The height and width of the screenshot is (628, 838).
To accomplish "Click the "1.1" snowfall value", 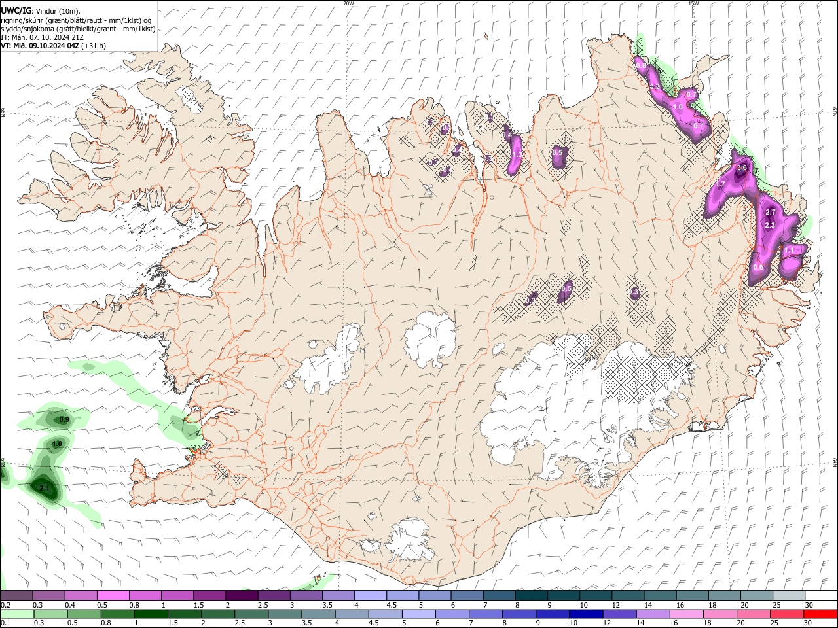I will 789,251.
